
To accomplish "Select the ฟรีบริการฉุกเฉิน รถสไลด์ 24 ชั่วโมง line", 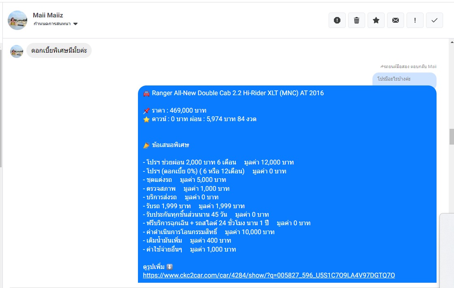I will point(227,223).
